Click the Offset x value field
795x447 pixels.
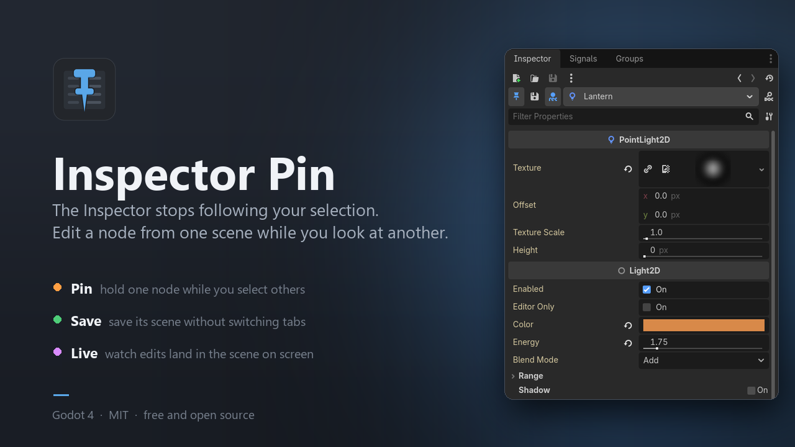[704, 196]
